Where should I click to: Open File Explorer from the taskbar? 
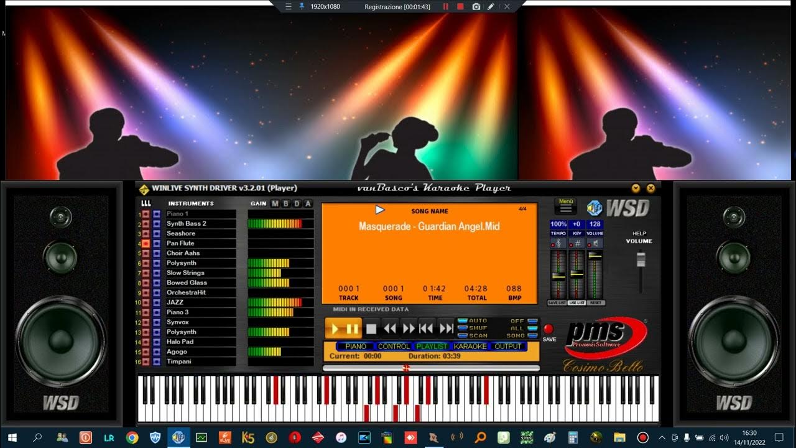619,437
